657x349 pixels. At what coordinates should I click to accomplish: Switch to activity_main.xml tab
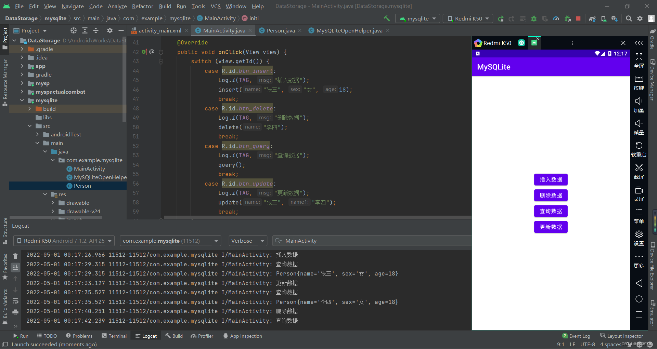click(159, 31)
